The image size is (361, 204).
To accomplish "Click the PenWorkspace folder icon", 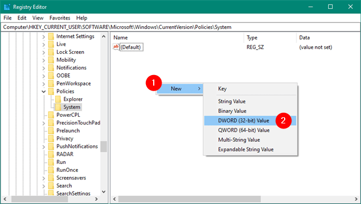I will 51,83.
